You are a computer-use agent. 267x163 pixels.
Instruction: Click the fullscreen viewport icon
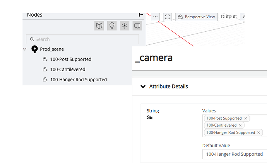coord(167,17)
